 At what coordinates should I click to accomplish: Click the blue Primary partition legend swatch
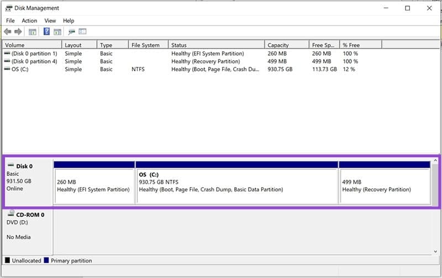point(46,260)
